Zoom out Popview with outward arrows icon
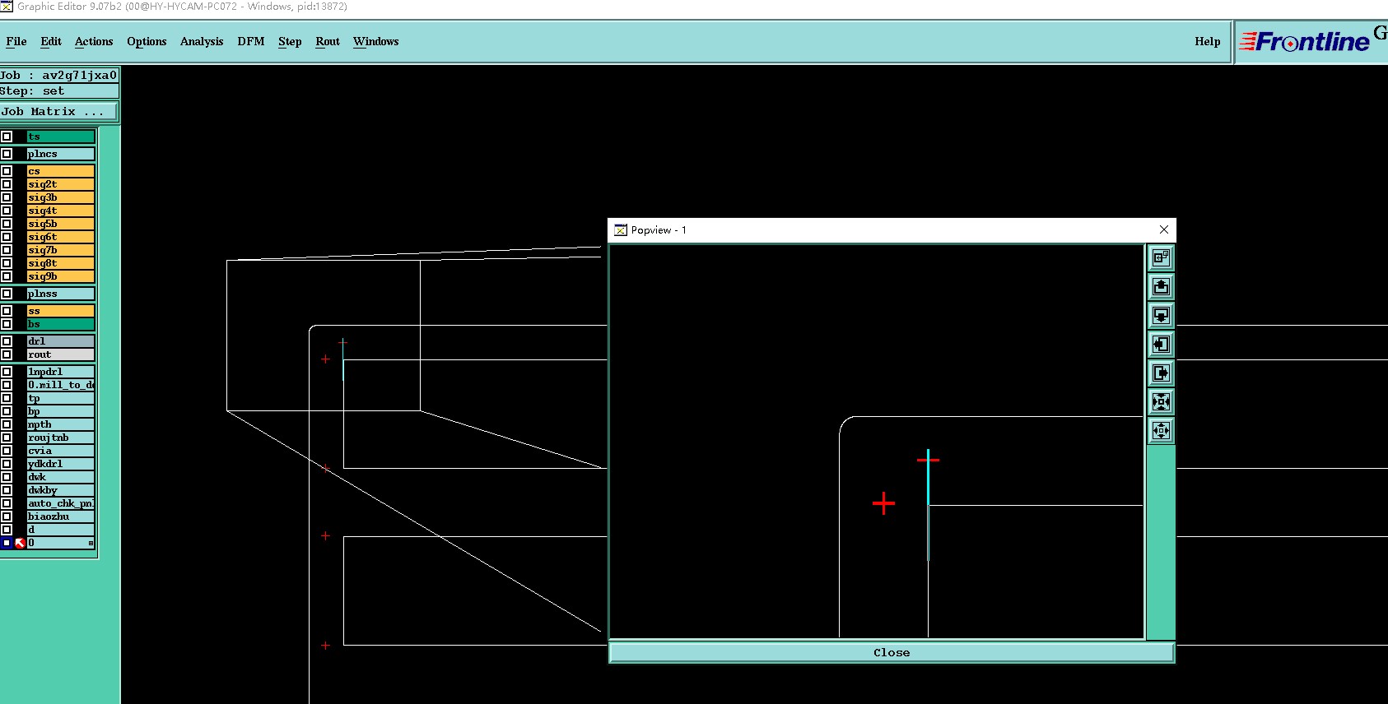The image size is (1388, 704). point(1161,430)
